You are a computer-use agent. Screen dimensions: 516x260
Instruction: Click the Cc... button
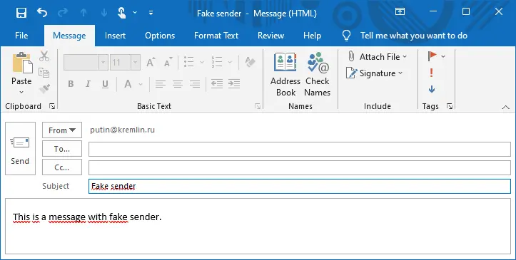[x=62, y=167]
